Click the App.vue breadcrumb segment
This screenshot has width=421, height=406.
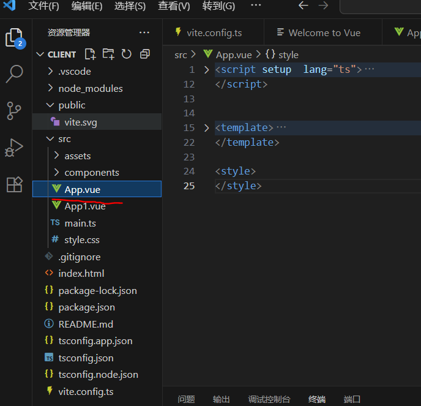pyautogui.click(x=228, y=55)
